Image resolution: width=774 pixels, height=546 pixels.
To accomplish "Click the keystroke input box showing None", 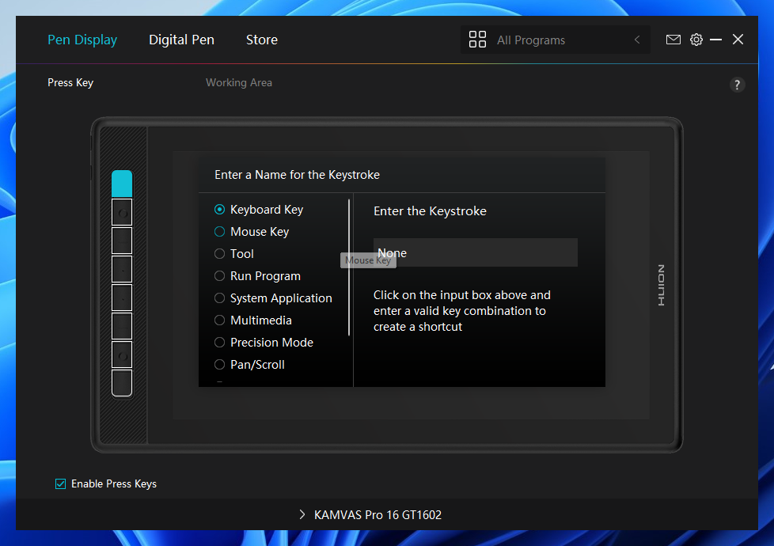I will point(476,252).
